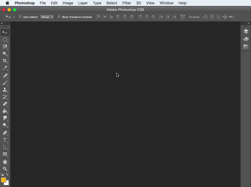Swap foreground and background colors
Viewport: 251px width, 187px height.
7,174
